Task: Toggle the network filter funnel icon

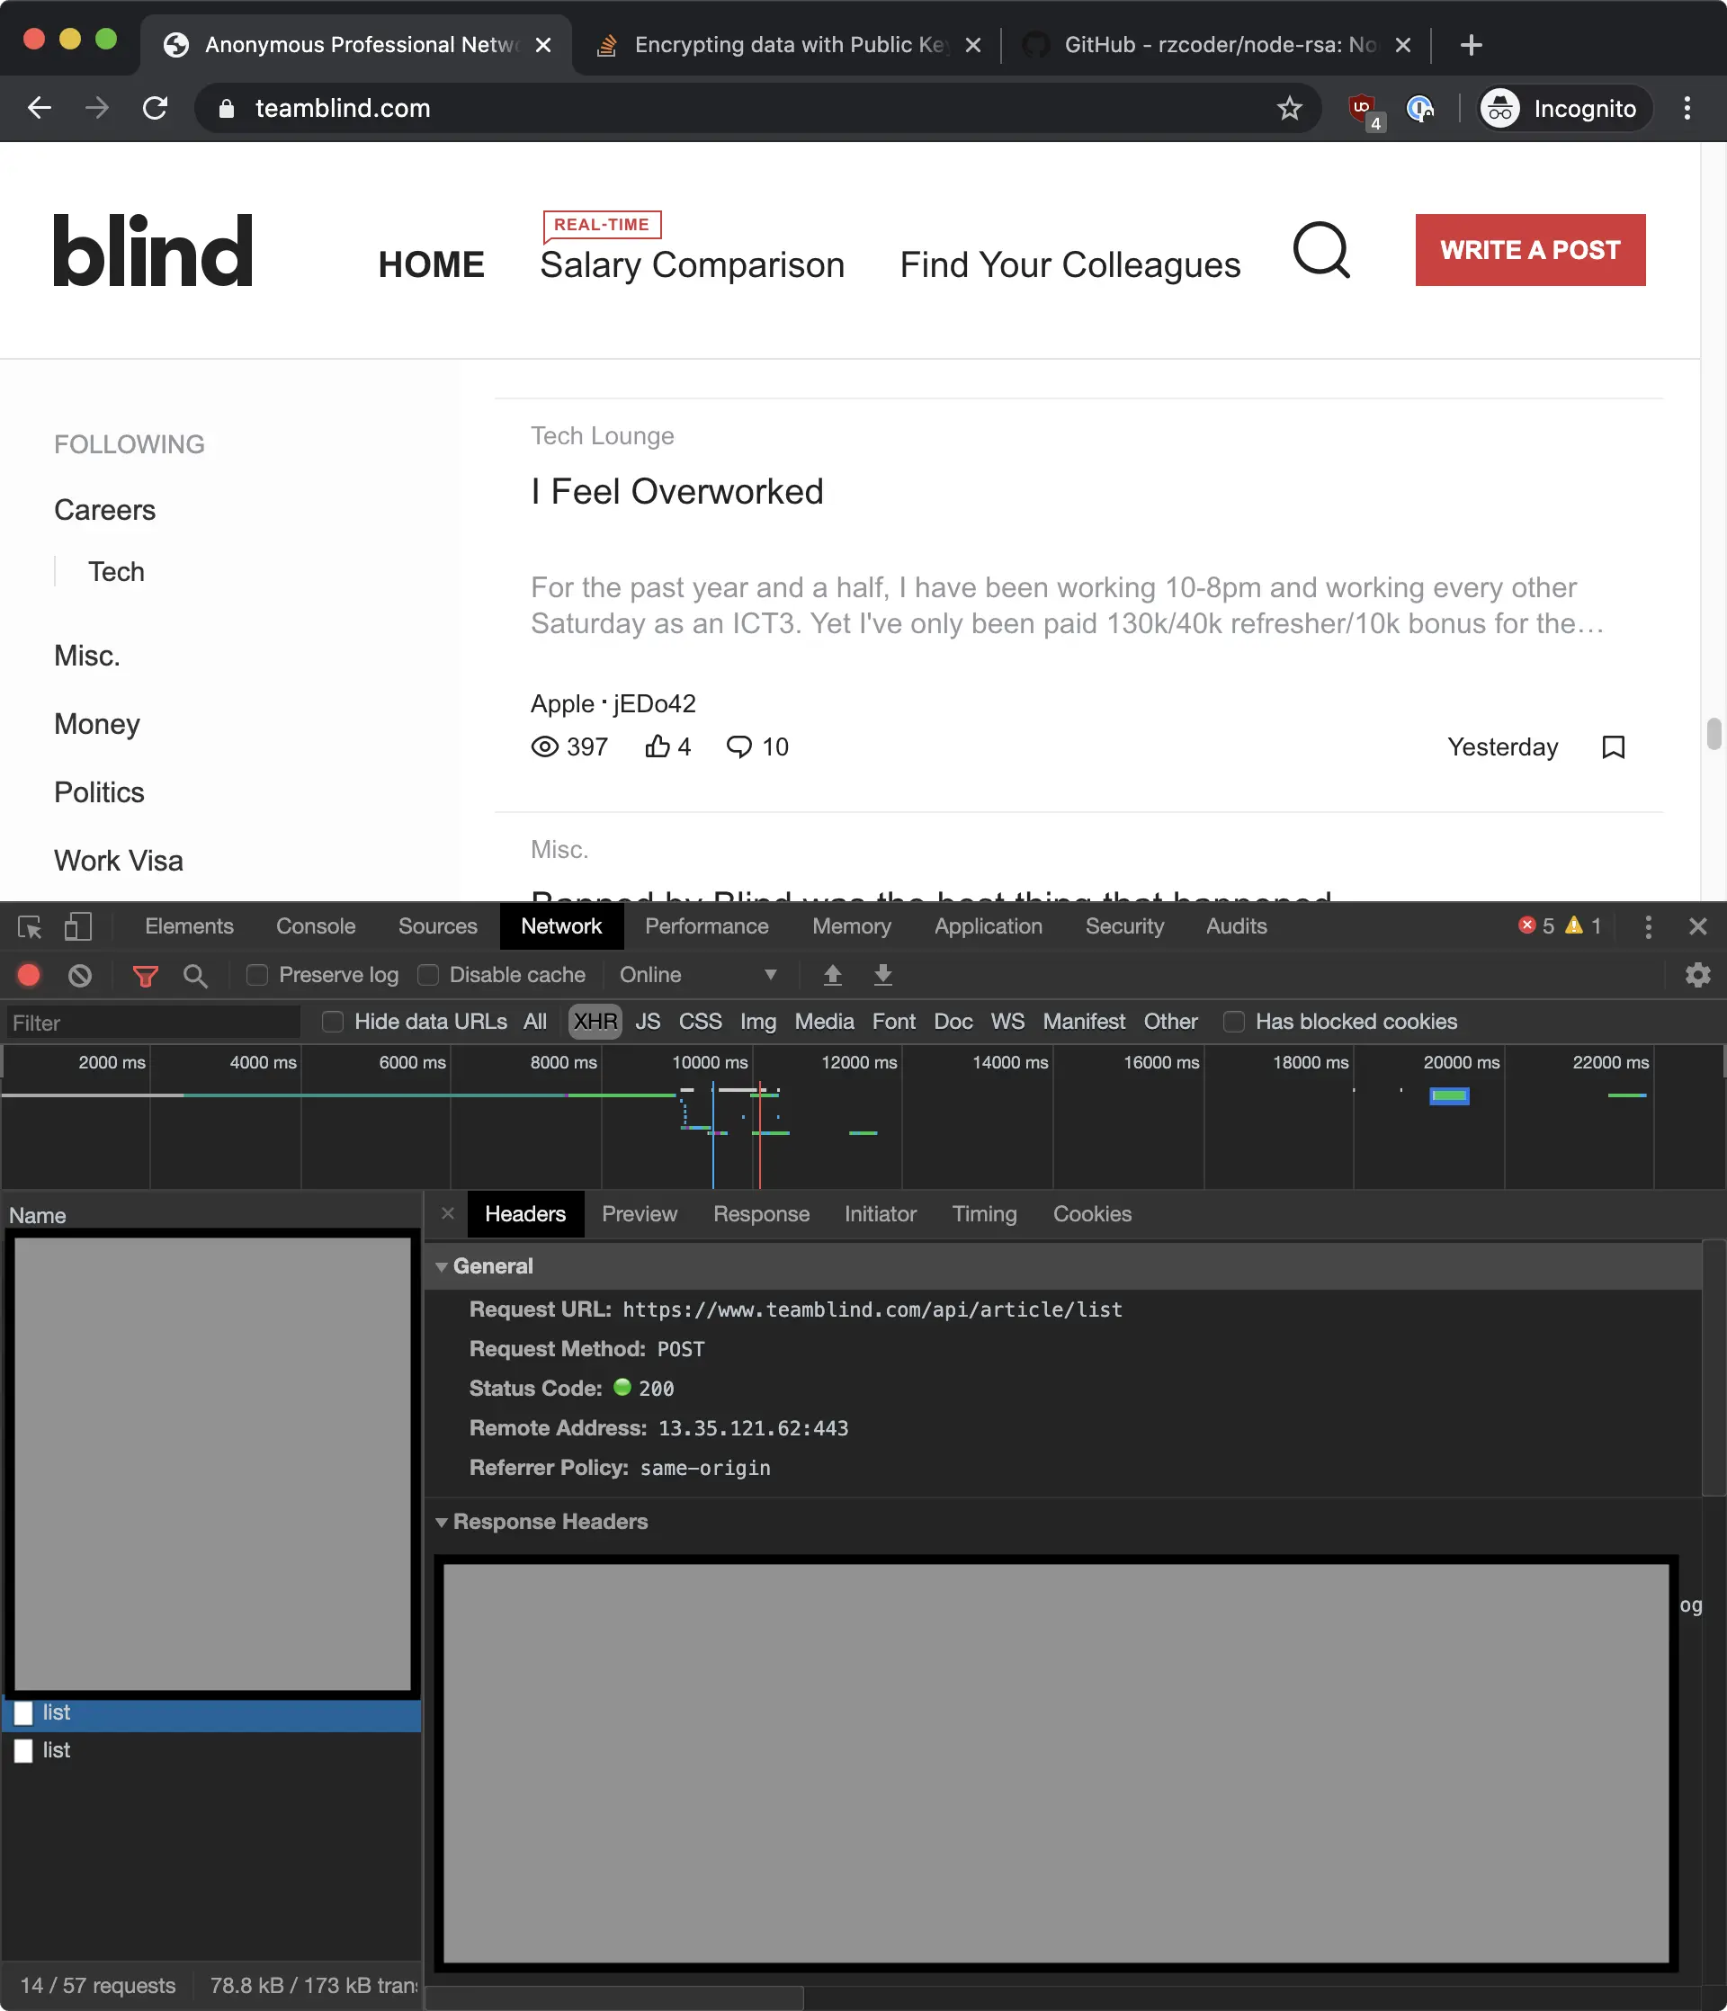Action: (145, 976)
